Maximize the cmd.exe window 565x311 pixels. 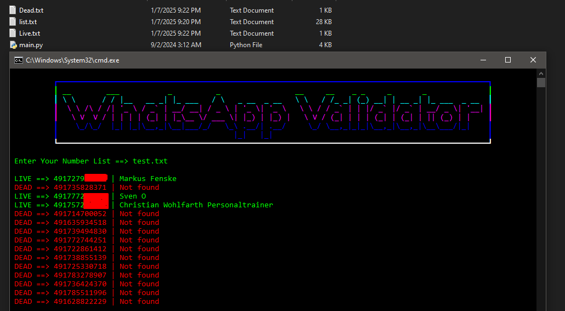click(508, 60)
